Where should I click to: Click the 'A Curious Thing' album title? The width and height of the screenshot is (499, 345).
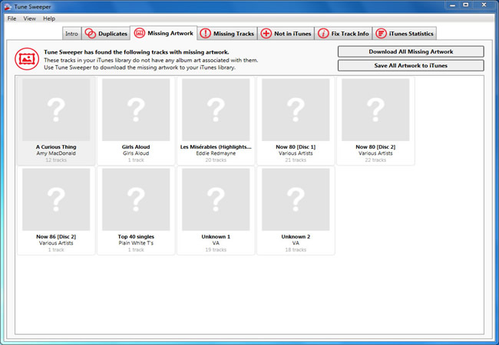pyautogui.click(x=56, y=146)
